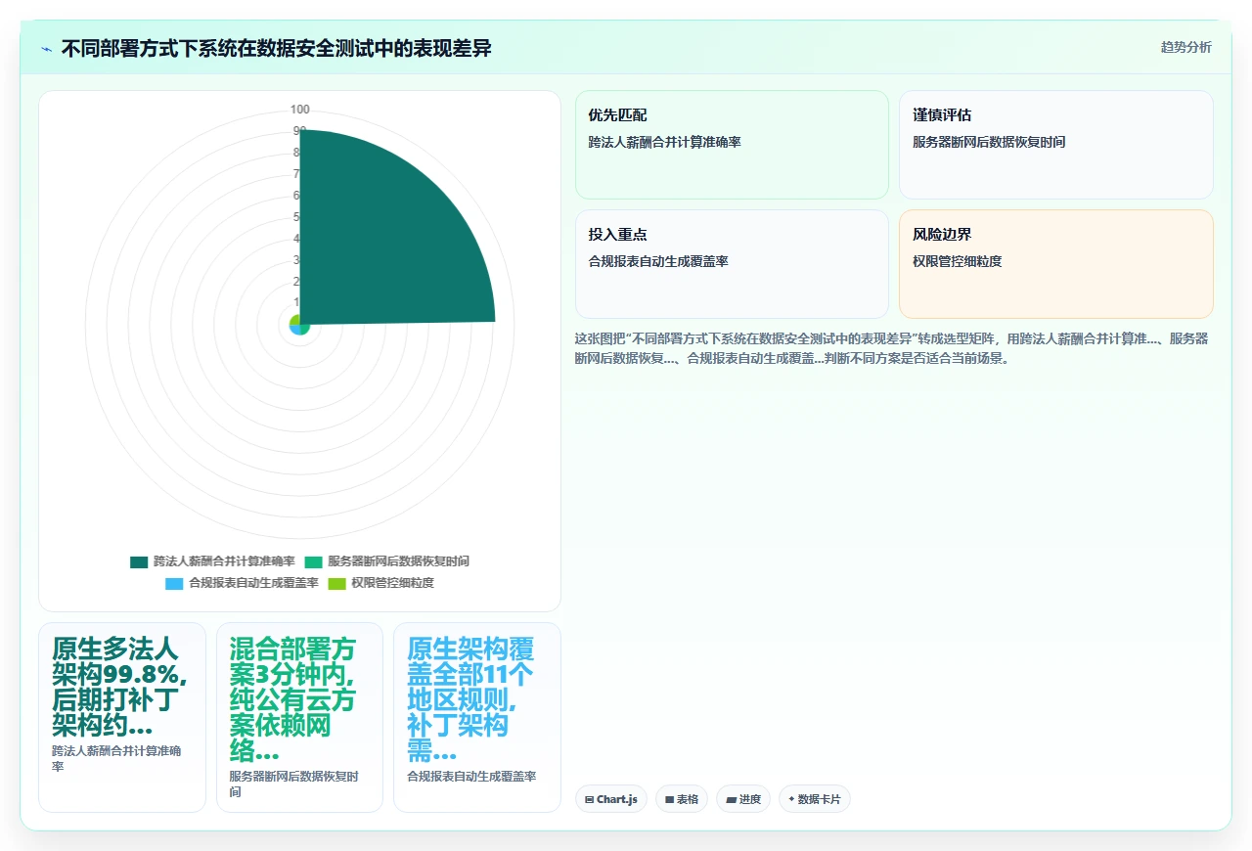Click 合规报表自动生成覆盖率 text in 投入重点 card
The image size is (1252, 851).
658,261
